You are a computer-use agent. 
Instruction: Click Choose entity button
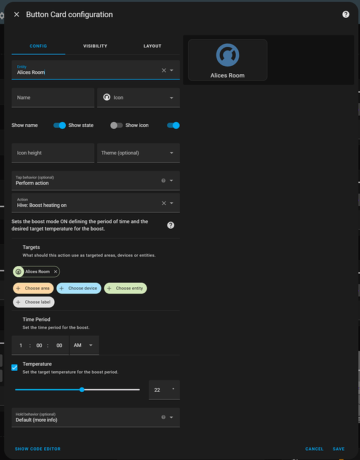click(126, 288)
